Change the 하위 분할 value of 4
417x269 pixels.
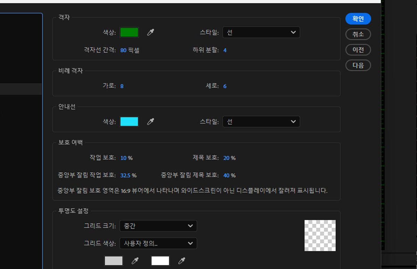click(225, 50)
